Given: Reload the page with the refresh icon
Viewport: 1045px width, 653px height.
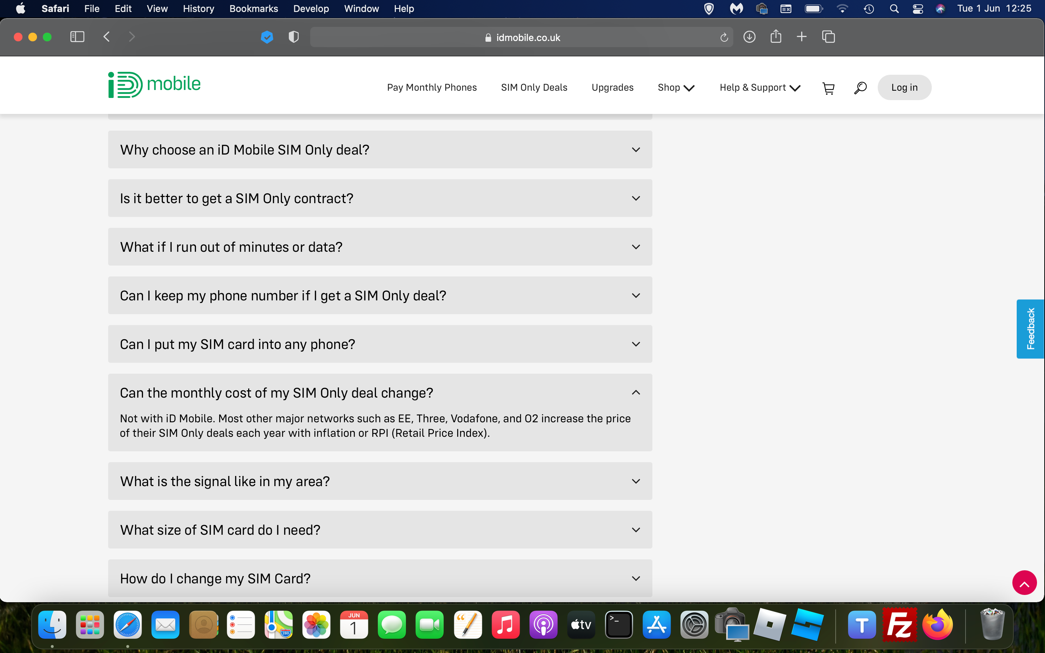Looking at the screenshot, I should point(724,38).
